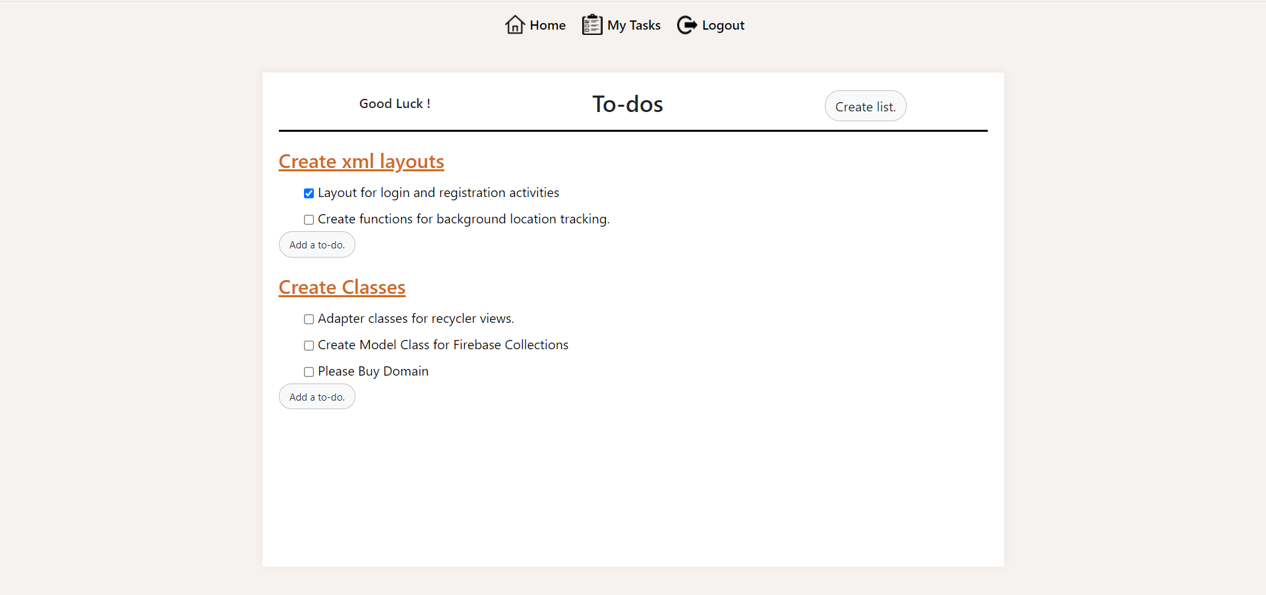Click the text 'Create Model Class for Firebase Collections'
Viewport: 1266px width, 595px height.
point(443,345)
